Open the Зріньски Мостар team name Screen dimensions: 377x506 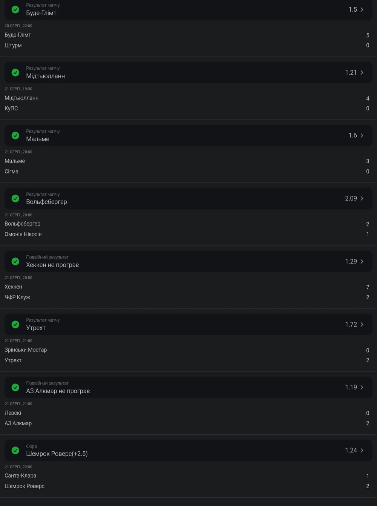click(26, 350)
